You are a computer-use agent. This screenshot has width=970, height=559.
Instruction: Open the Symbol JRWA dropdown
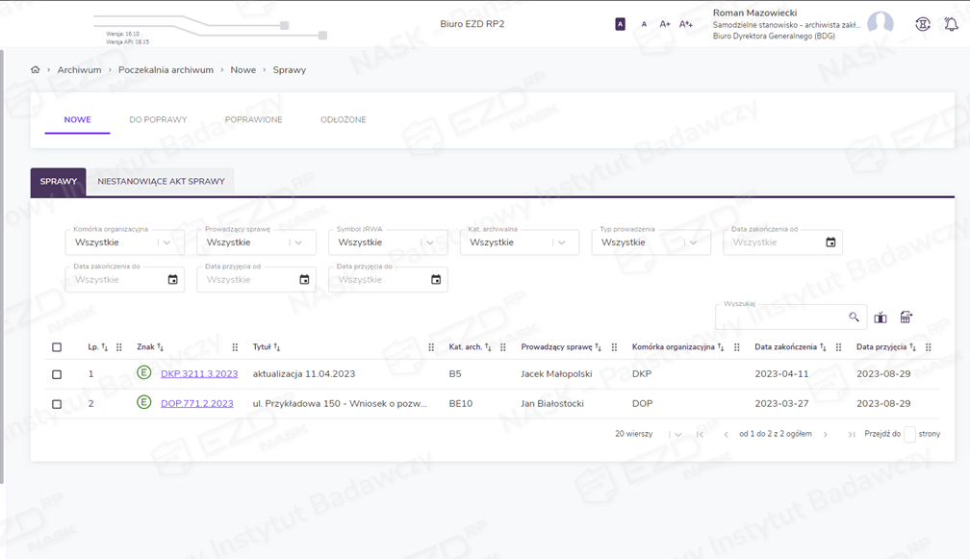430,242
